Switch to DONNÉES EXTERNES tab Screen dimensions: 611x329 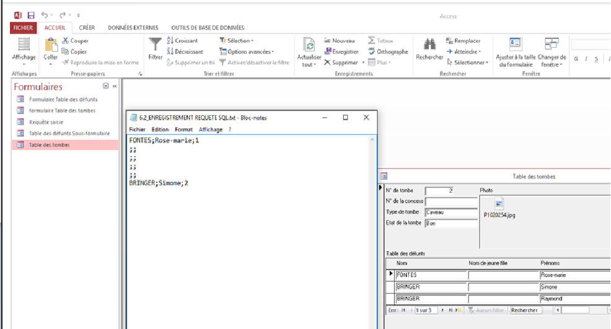tap(133, 28)
